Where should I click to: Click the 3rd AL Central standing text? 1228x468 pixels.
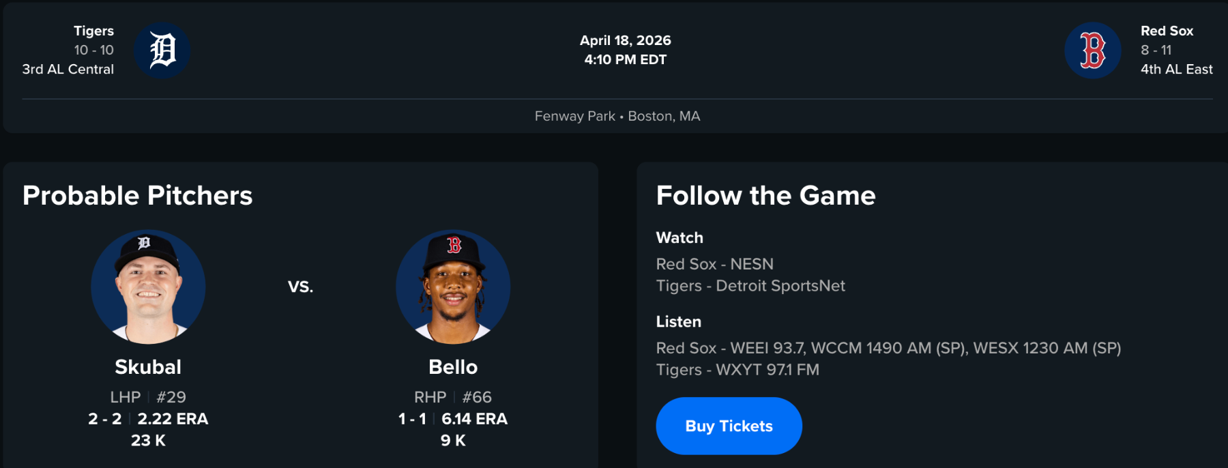coord(68,69)
